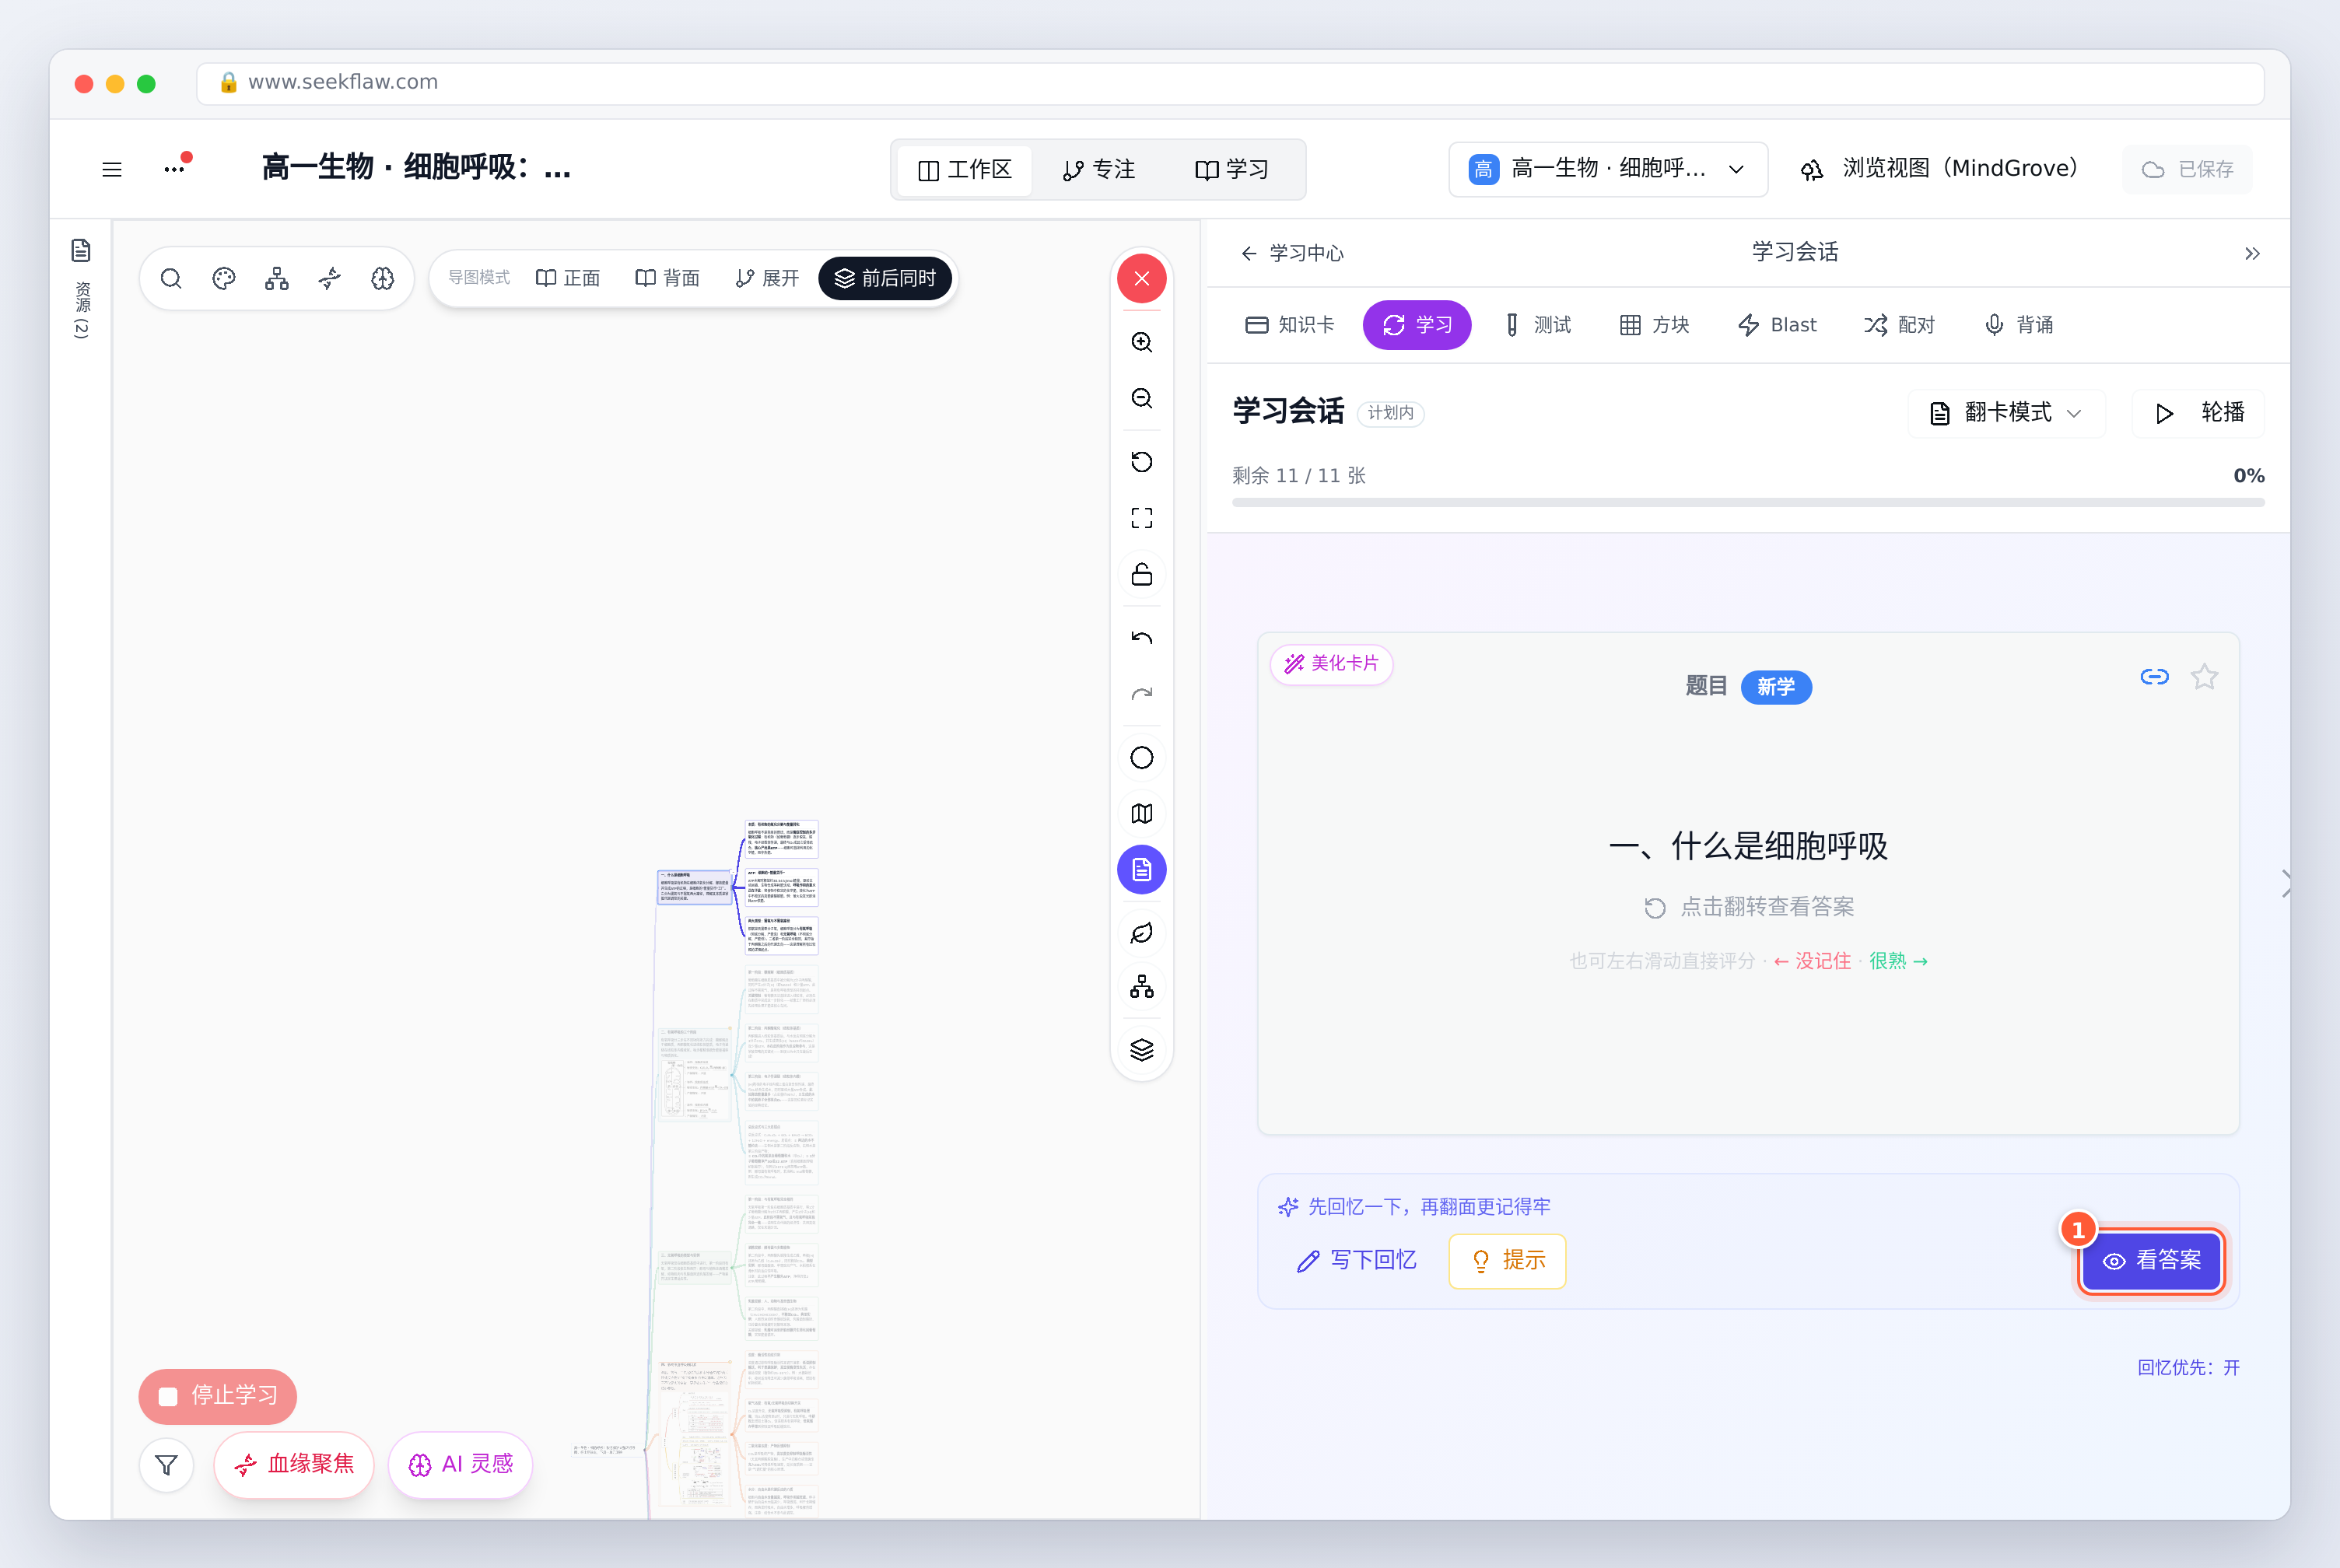
Task: Open the 翻卡模式 mode dropdown
Action: click(2006, 413)
